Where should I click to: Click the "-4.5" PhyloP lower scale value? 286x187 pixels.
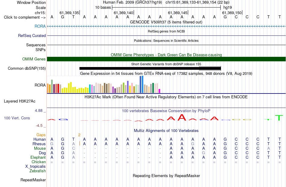(39, 126)
